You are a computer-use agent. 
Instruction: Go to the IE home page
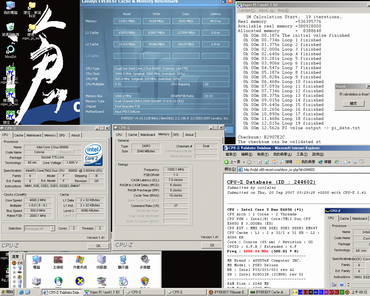274,162
